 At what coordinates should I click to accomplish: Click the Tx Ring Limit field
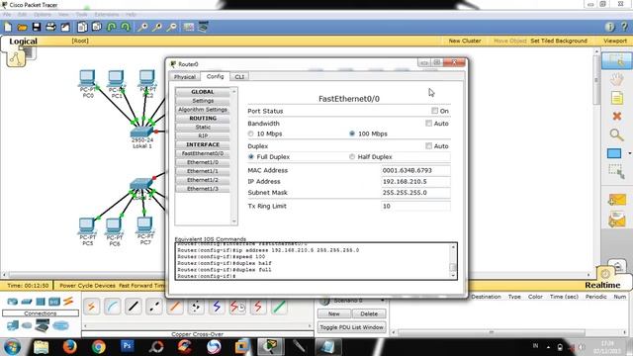(415, 206)
